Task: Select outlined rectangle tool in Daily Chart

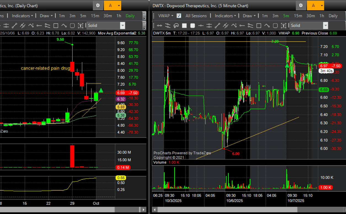Action: click(56, 26)
